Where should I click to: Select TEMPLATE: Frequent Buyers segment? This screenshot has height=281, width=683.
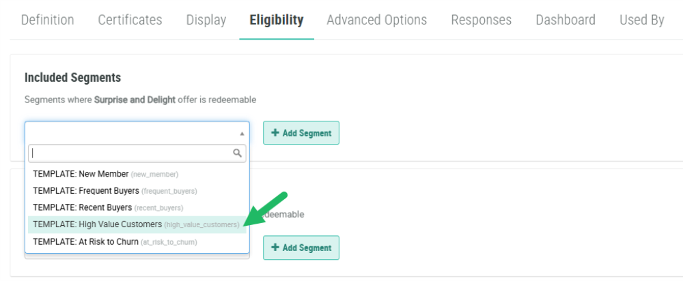click(x=115, y=191)
